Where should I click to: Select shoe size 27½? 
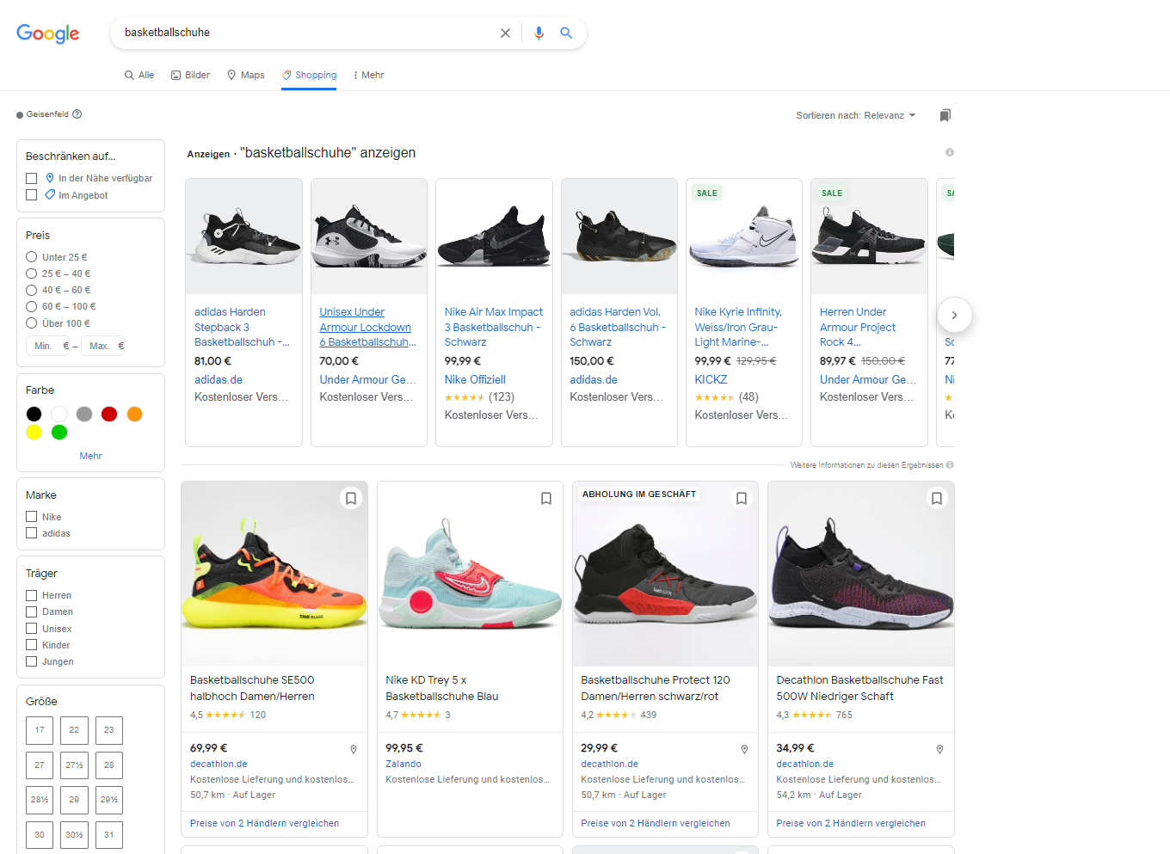[74, 765]
